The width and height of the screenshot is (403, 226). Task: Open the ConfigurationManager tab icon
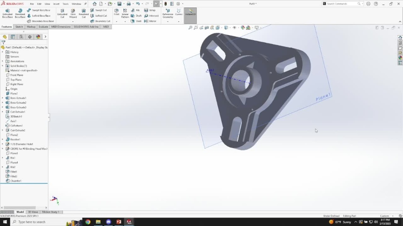pyautogui.click(x=21, y=37)
